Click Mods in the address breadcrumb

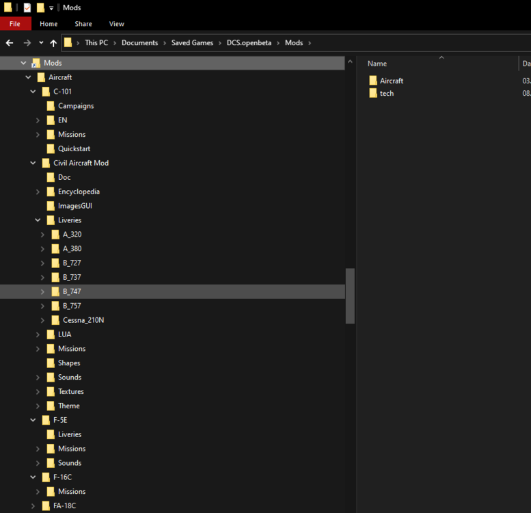(x=294, y=42)
